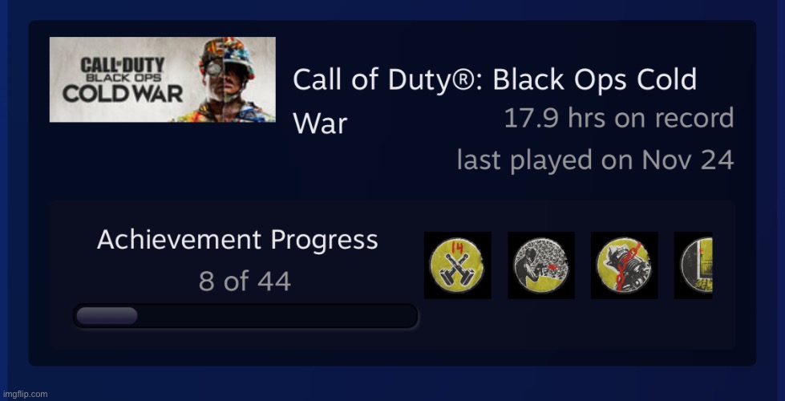The width and height of the screenshot is (785, 401).
Task: Click the empty part of achievement progress bar
Action: point(277,316)
